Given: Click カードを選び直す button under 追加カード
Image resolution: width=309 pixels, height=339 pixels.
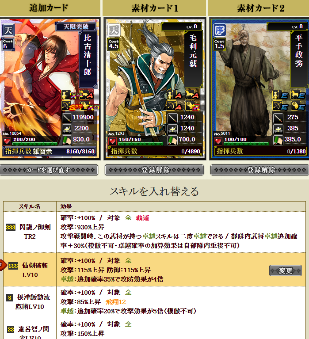Looking at the screenshot, I should (x=49, y=170).
